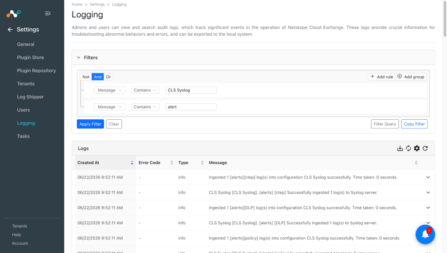447x253 pixels.
Task: Collapse the Filters panel
Action: pyautogui.click(x=79, y=57)
